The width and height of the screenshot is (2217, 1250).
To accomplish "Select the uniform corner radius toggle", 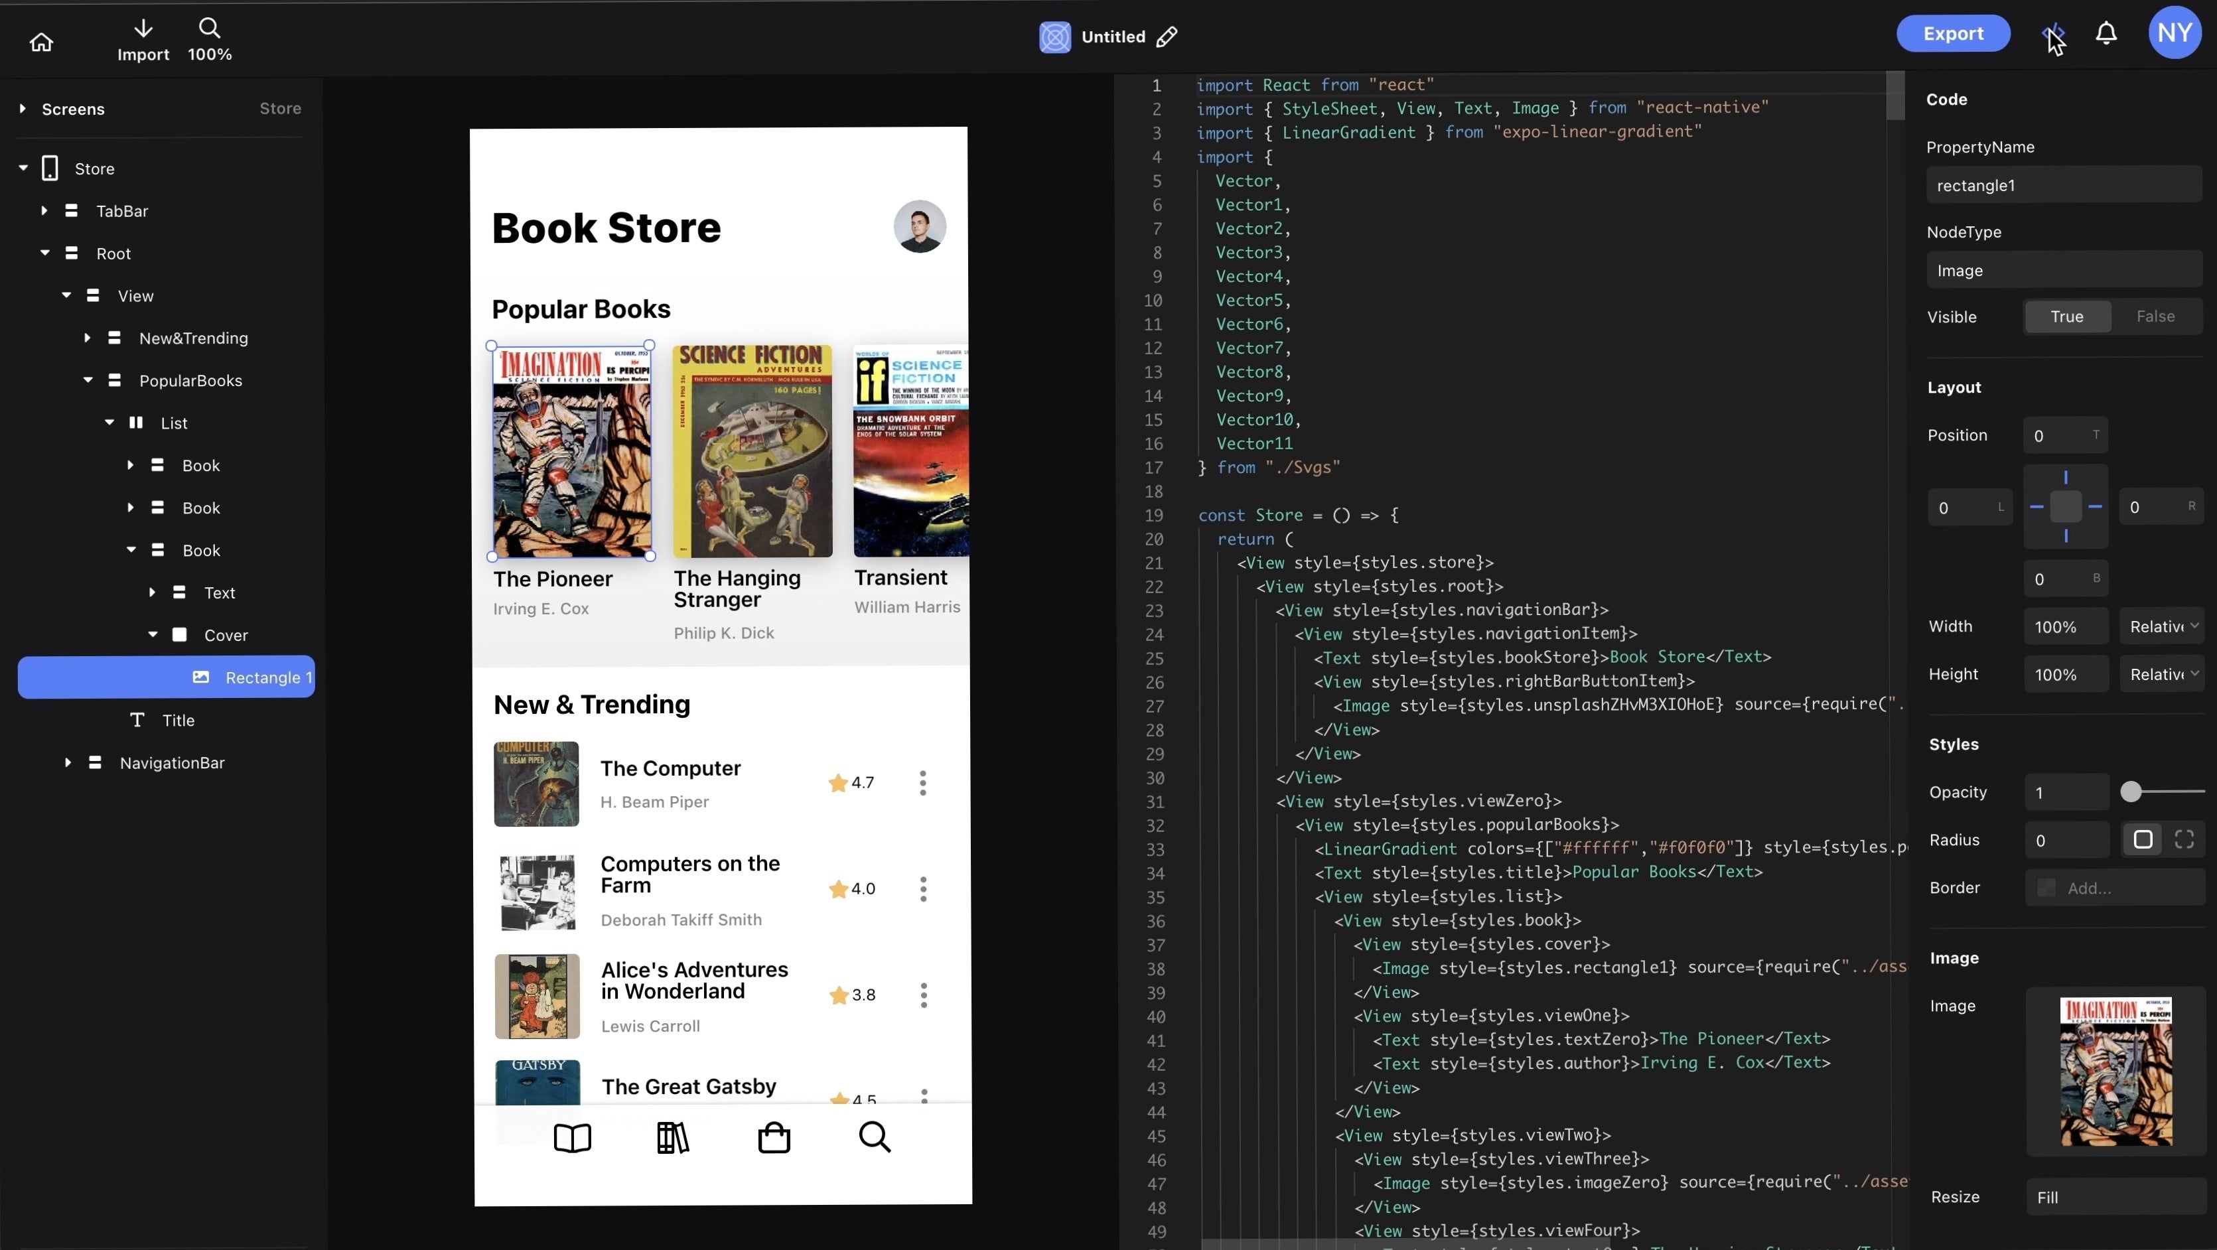I will click(x=2142, y=840).
